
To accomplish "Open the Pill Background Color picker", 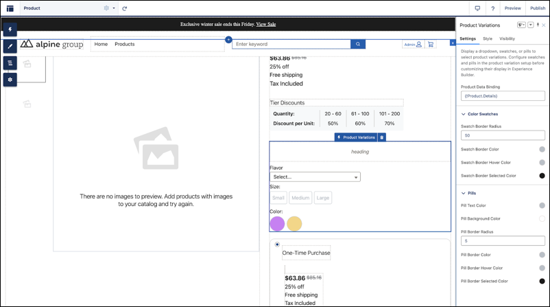I will click(x=542, y=219).
